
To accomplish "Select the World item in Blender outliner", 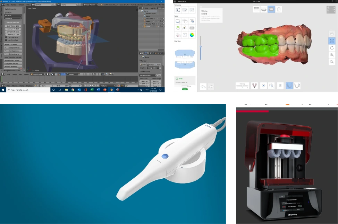I will pos(148,16).
